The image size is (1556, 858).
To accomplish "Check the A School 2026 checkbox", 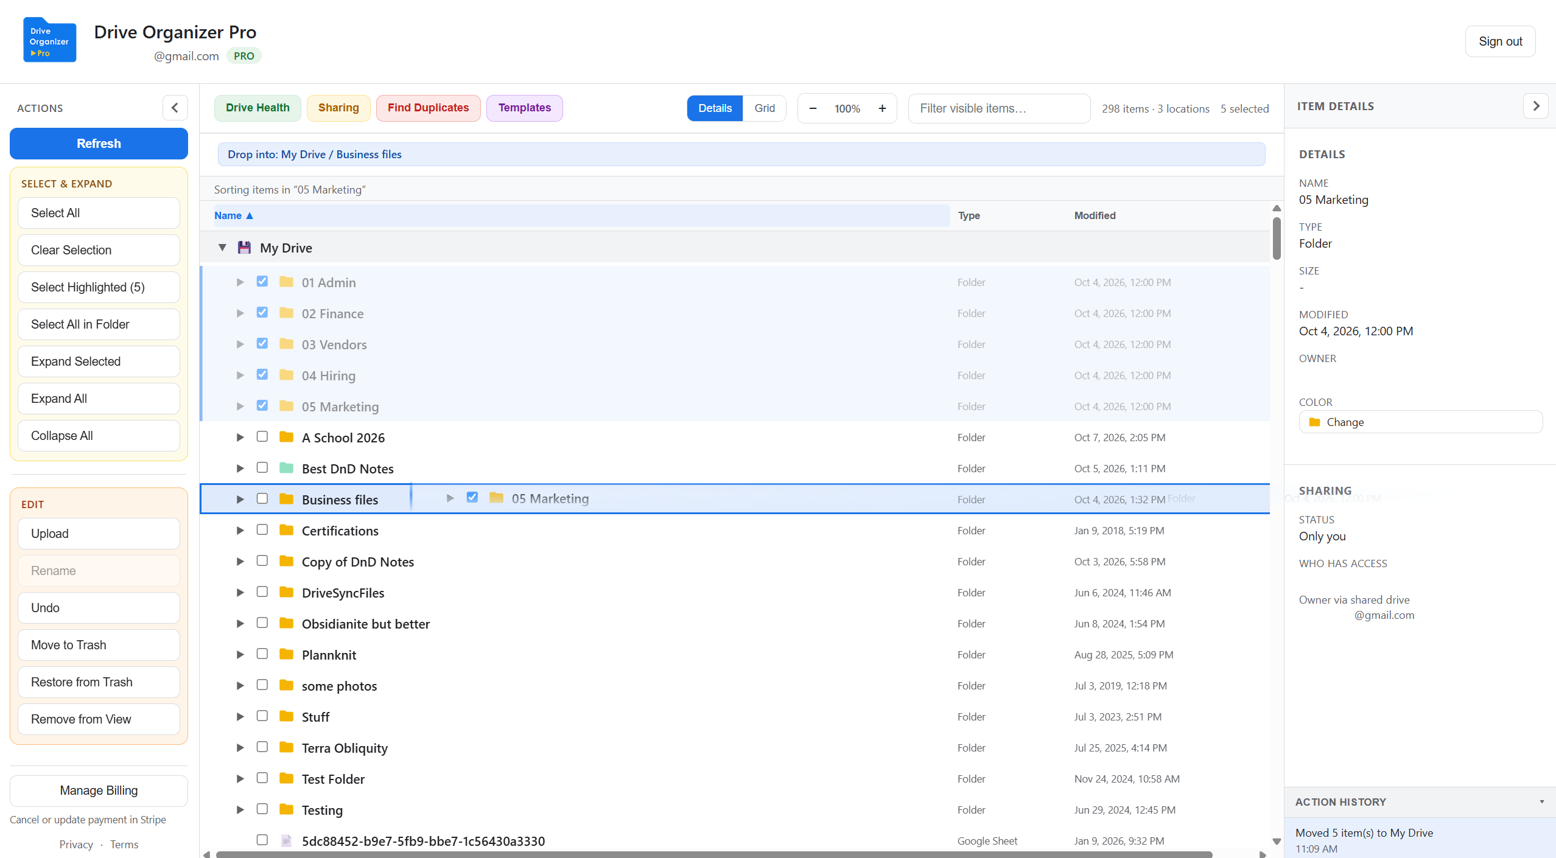I will 262,436.
